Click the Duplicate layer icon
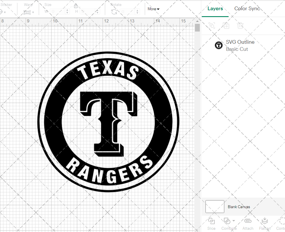Screen dimensions: 285x232 pos(226,26)
